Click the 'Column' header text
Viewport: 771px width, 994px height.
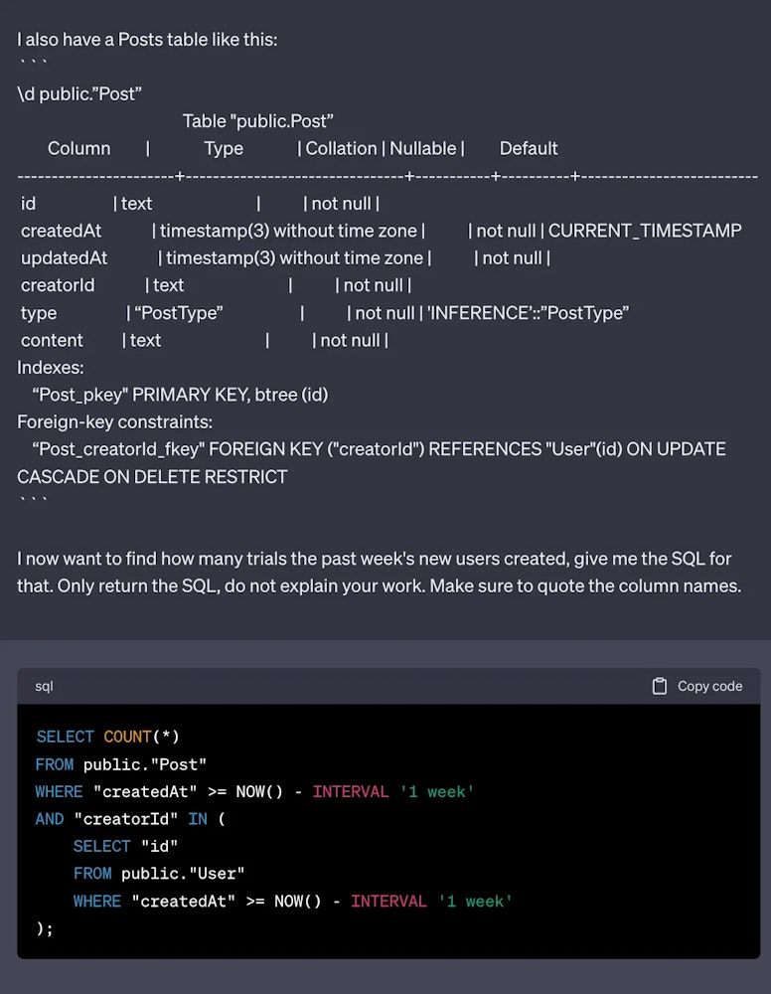(79, 148)
